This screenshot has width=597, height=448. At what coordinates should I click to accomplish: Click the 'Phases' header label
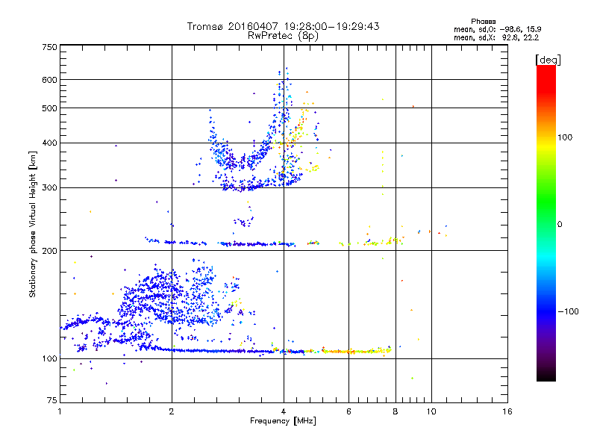[x=483, y=22]
